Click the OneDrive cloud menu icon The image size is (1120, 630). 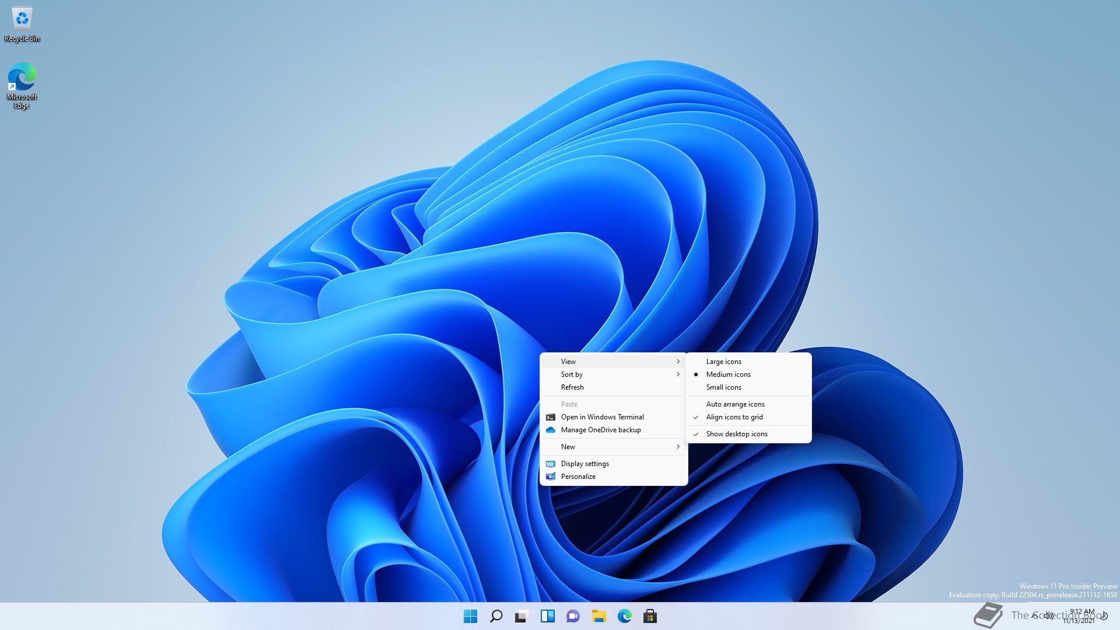550,430
